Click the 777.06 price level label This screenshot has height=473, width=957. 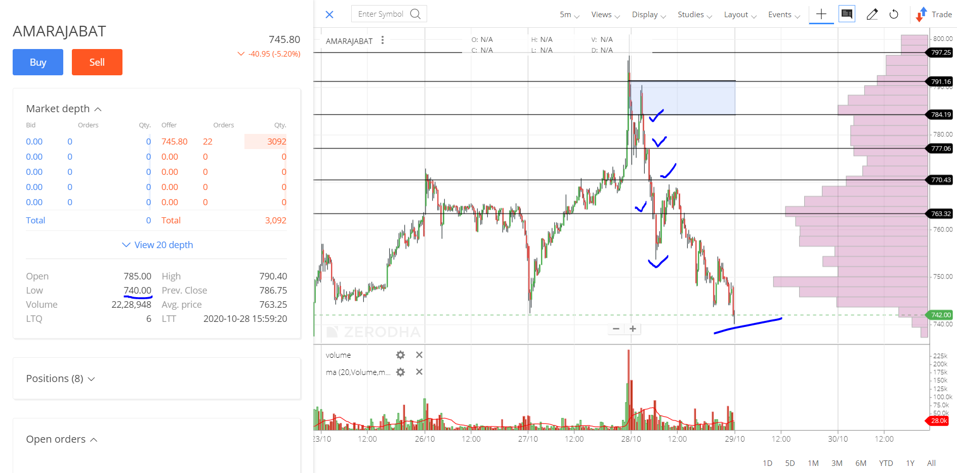(939, 148)
